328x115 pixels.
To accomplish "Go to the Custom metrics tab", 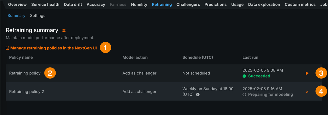I will (300, 5).
